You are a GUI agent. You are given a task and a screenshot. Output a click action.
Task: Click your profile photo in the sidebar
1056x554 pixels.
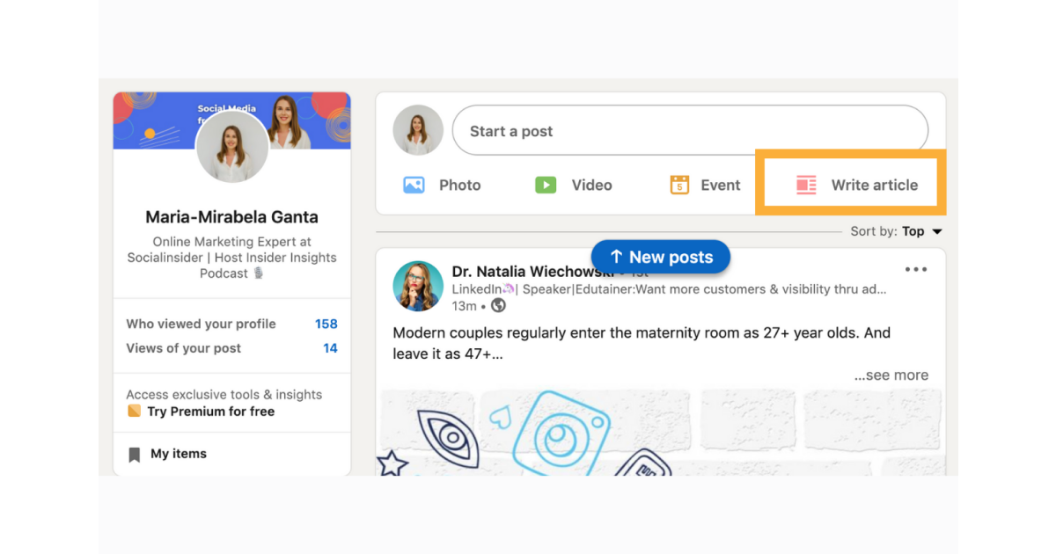click(231, 146)
